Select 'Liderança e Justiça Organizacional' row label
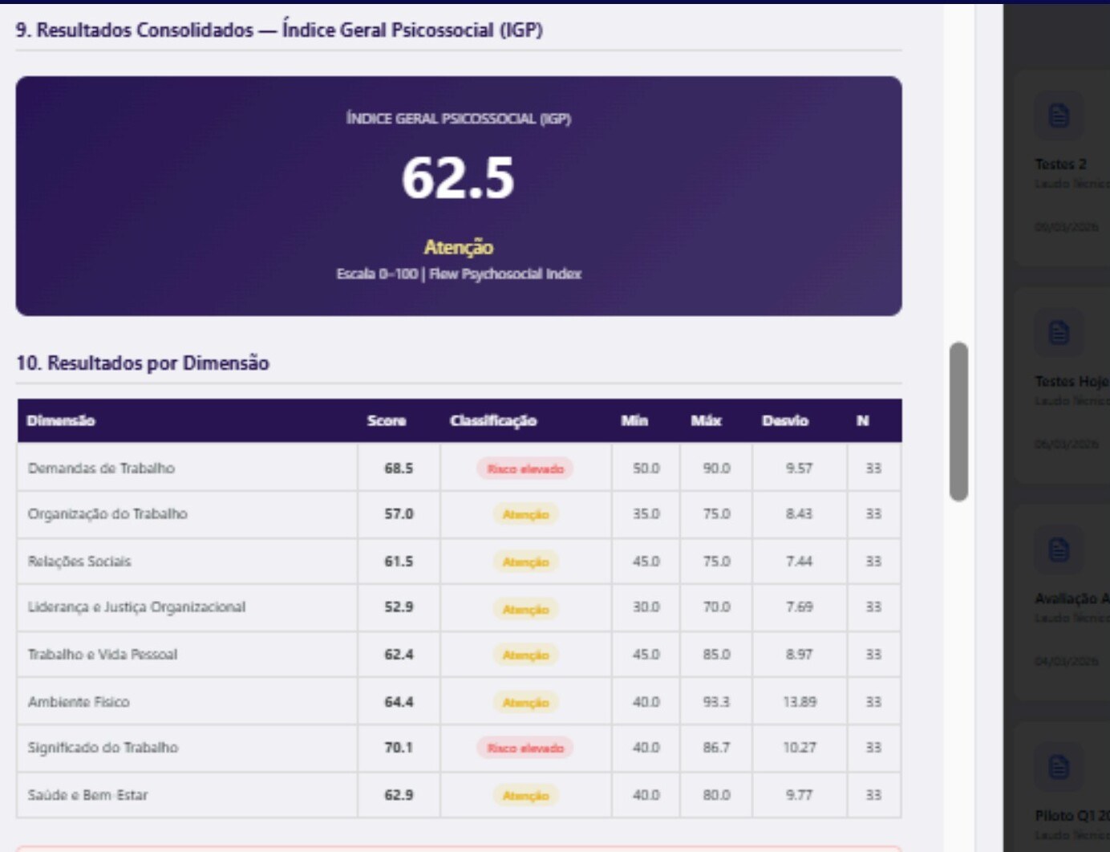This screenshot has height=852, width=1110. (x=136, y=607)
